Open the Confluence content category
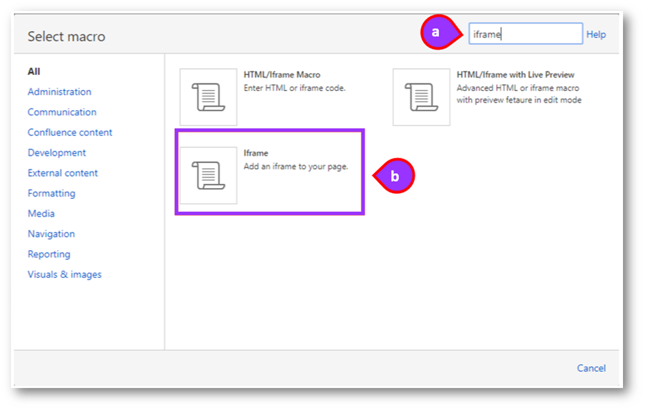The image size is (645, 410). [x=70, y=132]
